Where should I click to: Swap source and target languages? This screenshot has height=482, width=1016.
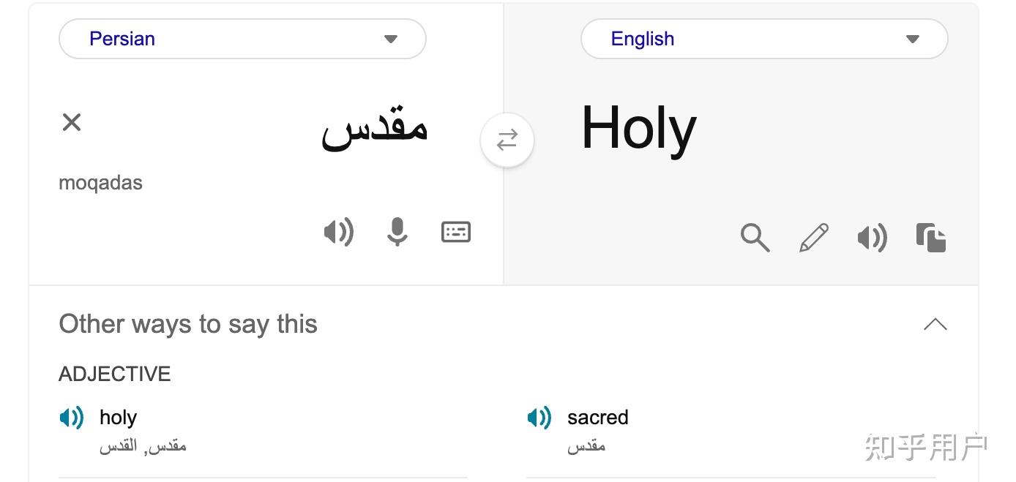click(507, 140)
